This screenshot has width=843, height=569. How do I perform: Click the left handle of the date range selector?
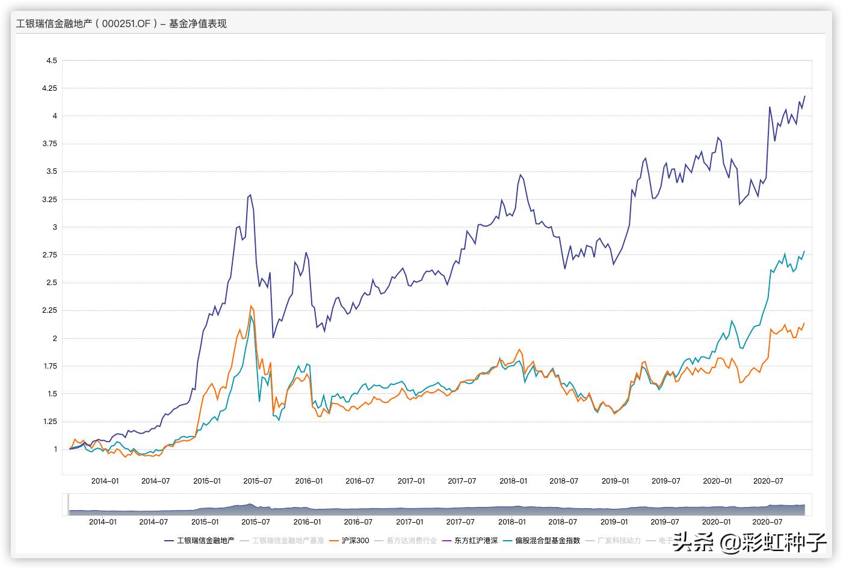(67, 505)
